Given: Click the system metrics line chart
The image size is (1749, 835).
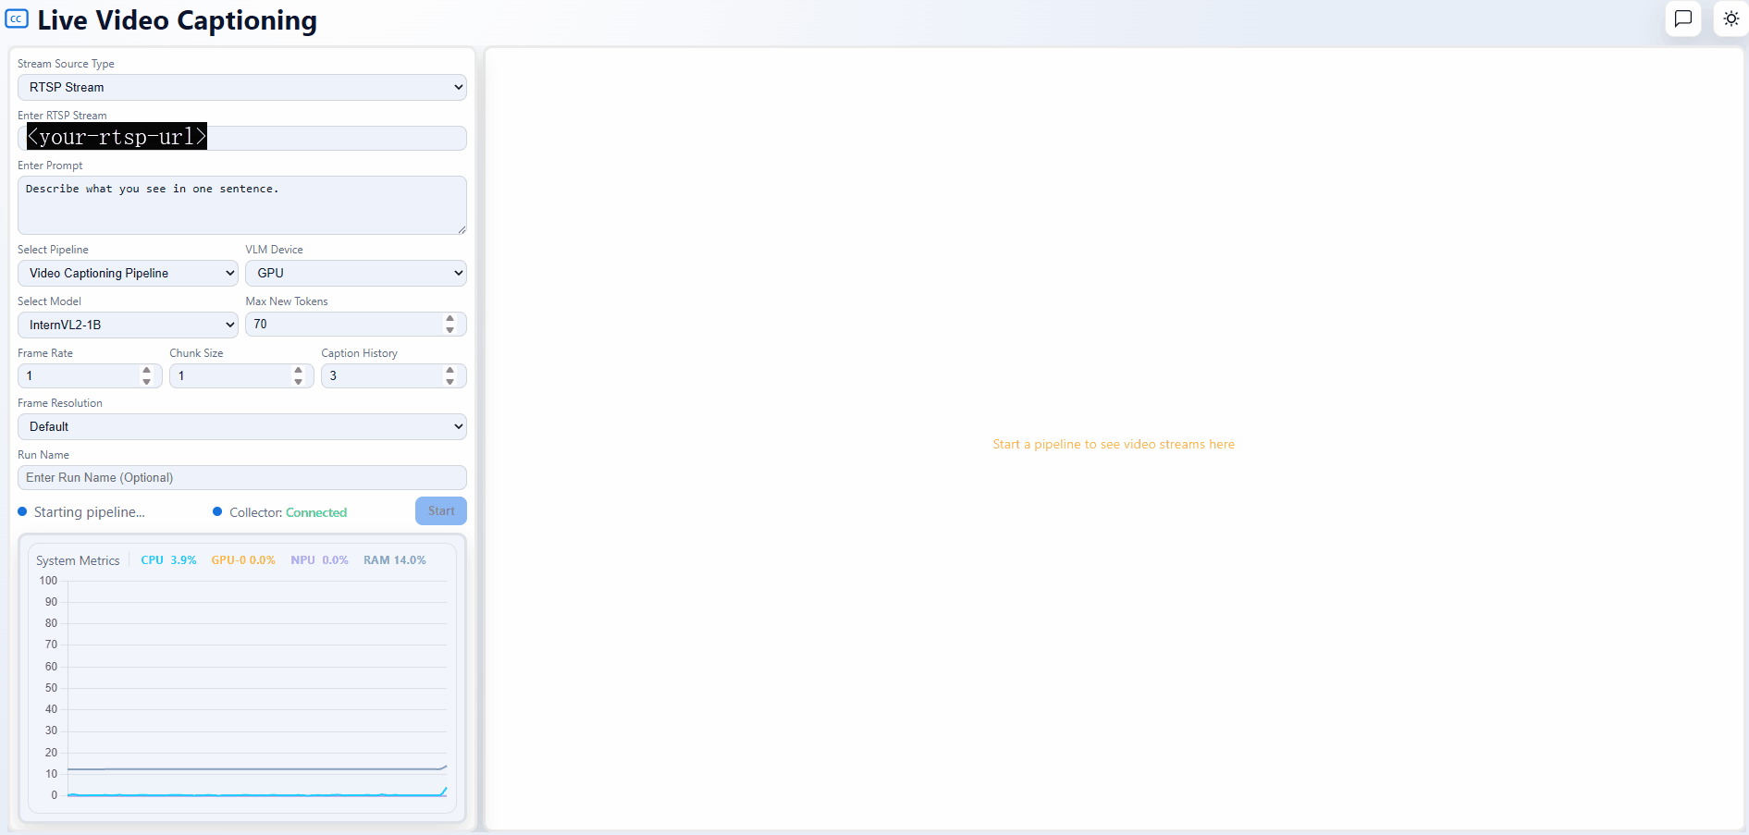Looking at the screenshot, I should pos(242,688).
